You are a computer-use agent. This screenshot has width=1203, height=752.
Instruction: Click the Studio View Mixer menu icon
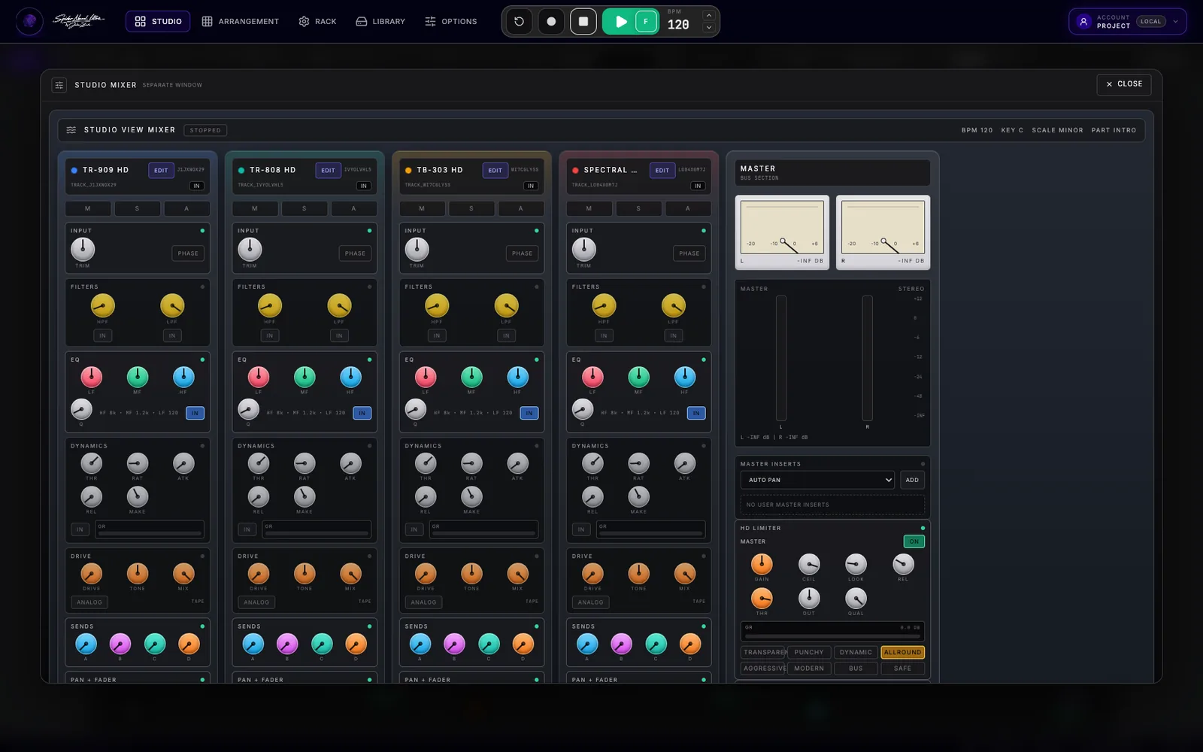pyautogui.click(x=71, y=130)
